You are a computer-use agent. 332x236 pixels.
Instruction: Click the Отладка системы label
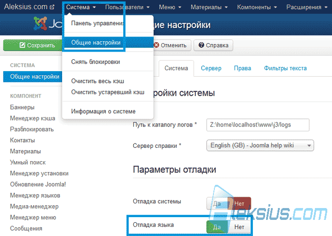coord(157,201)
